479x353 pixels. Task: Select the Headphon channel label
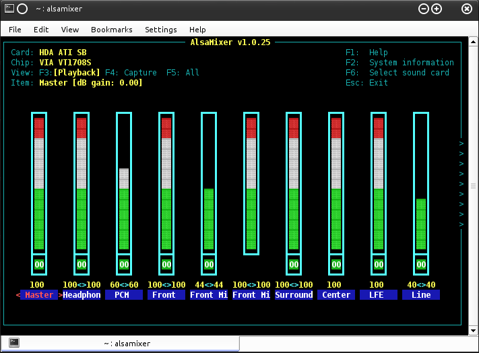coord(82,295)
